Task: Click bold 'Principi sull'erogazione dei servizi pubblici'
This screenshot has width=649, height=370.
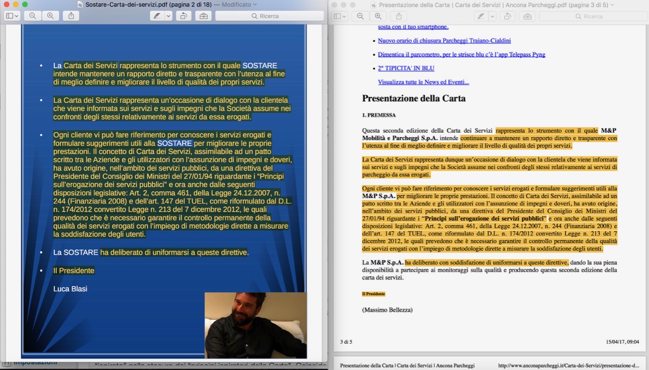Action: click(x=485, y=218)
